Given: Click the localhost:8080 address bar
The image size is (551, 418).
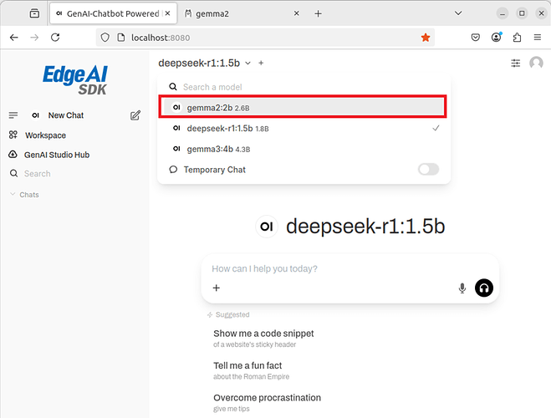Looking at the screenshot, I should pos(263,38).
